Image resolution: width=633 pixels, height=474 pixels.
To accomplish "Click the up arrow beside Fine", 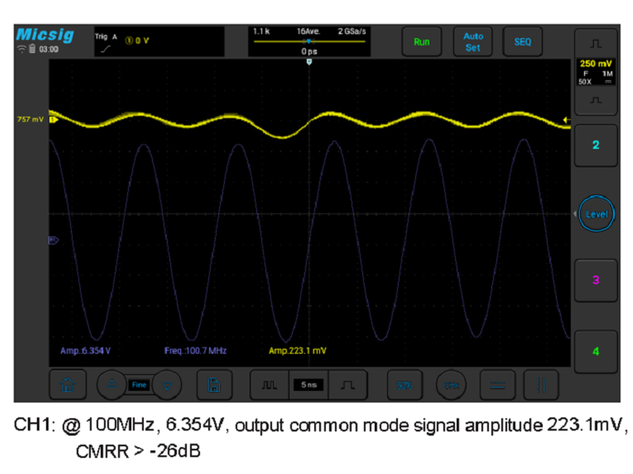I will pyautogui.click(x=112, y=386).
